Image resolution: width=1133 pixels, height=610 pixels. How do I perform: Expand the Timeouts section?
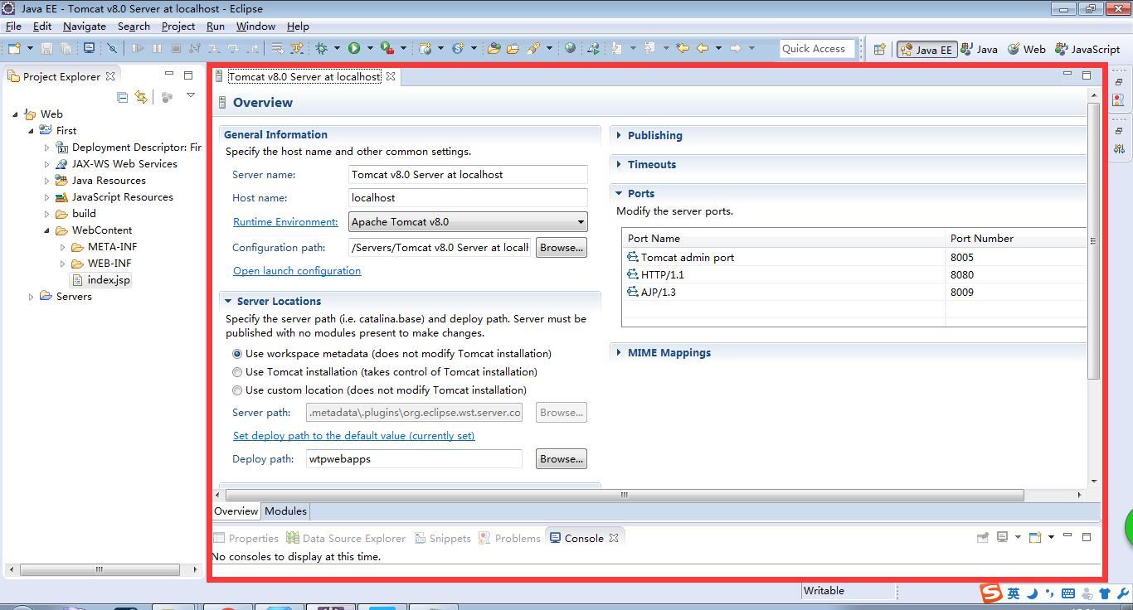[619, 164]
